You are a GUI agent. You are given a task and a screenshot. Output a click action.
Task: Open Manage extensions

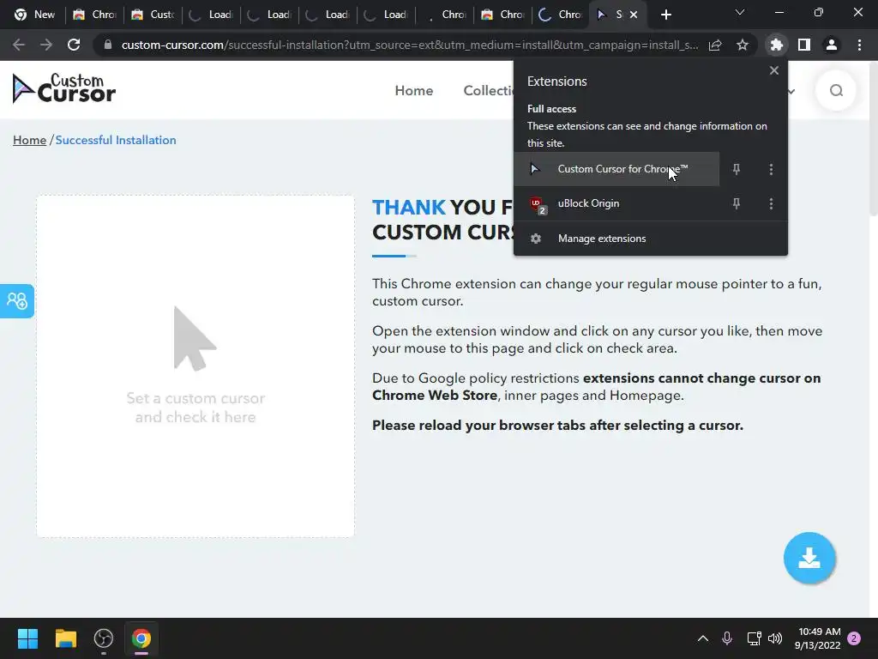click(650, 239)
